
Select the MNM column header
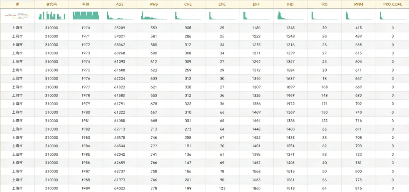(359, 4)
